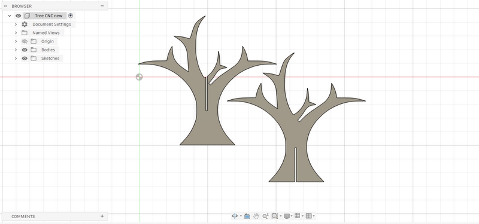Select the Zoom magnifier tool

point(265,216)
